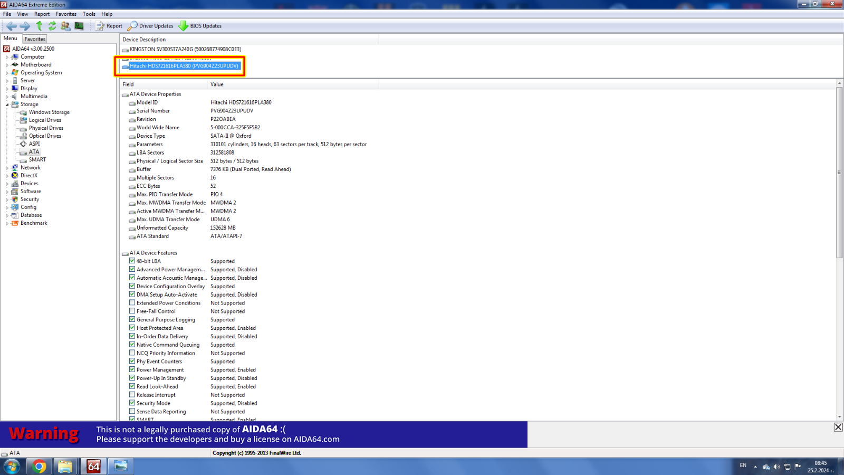Open Manage Users toolbar icon
844x475 pixels.
click(65, 26)
